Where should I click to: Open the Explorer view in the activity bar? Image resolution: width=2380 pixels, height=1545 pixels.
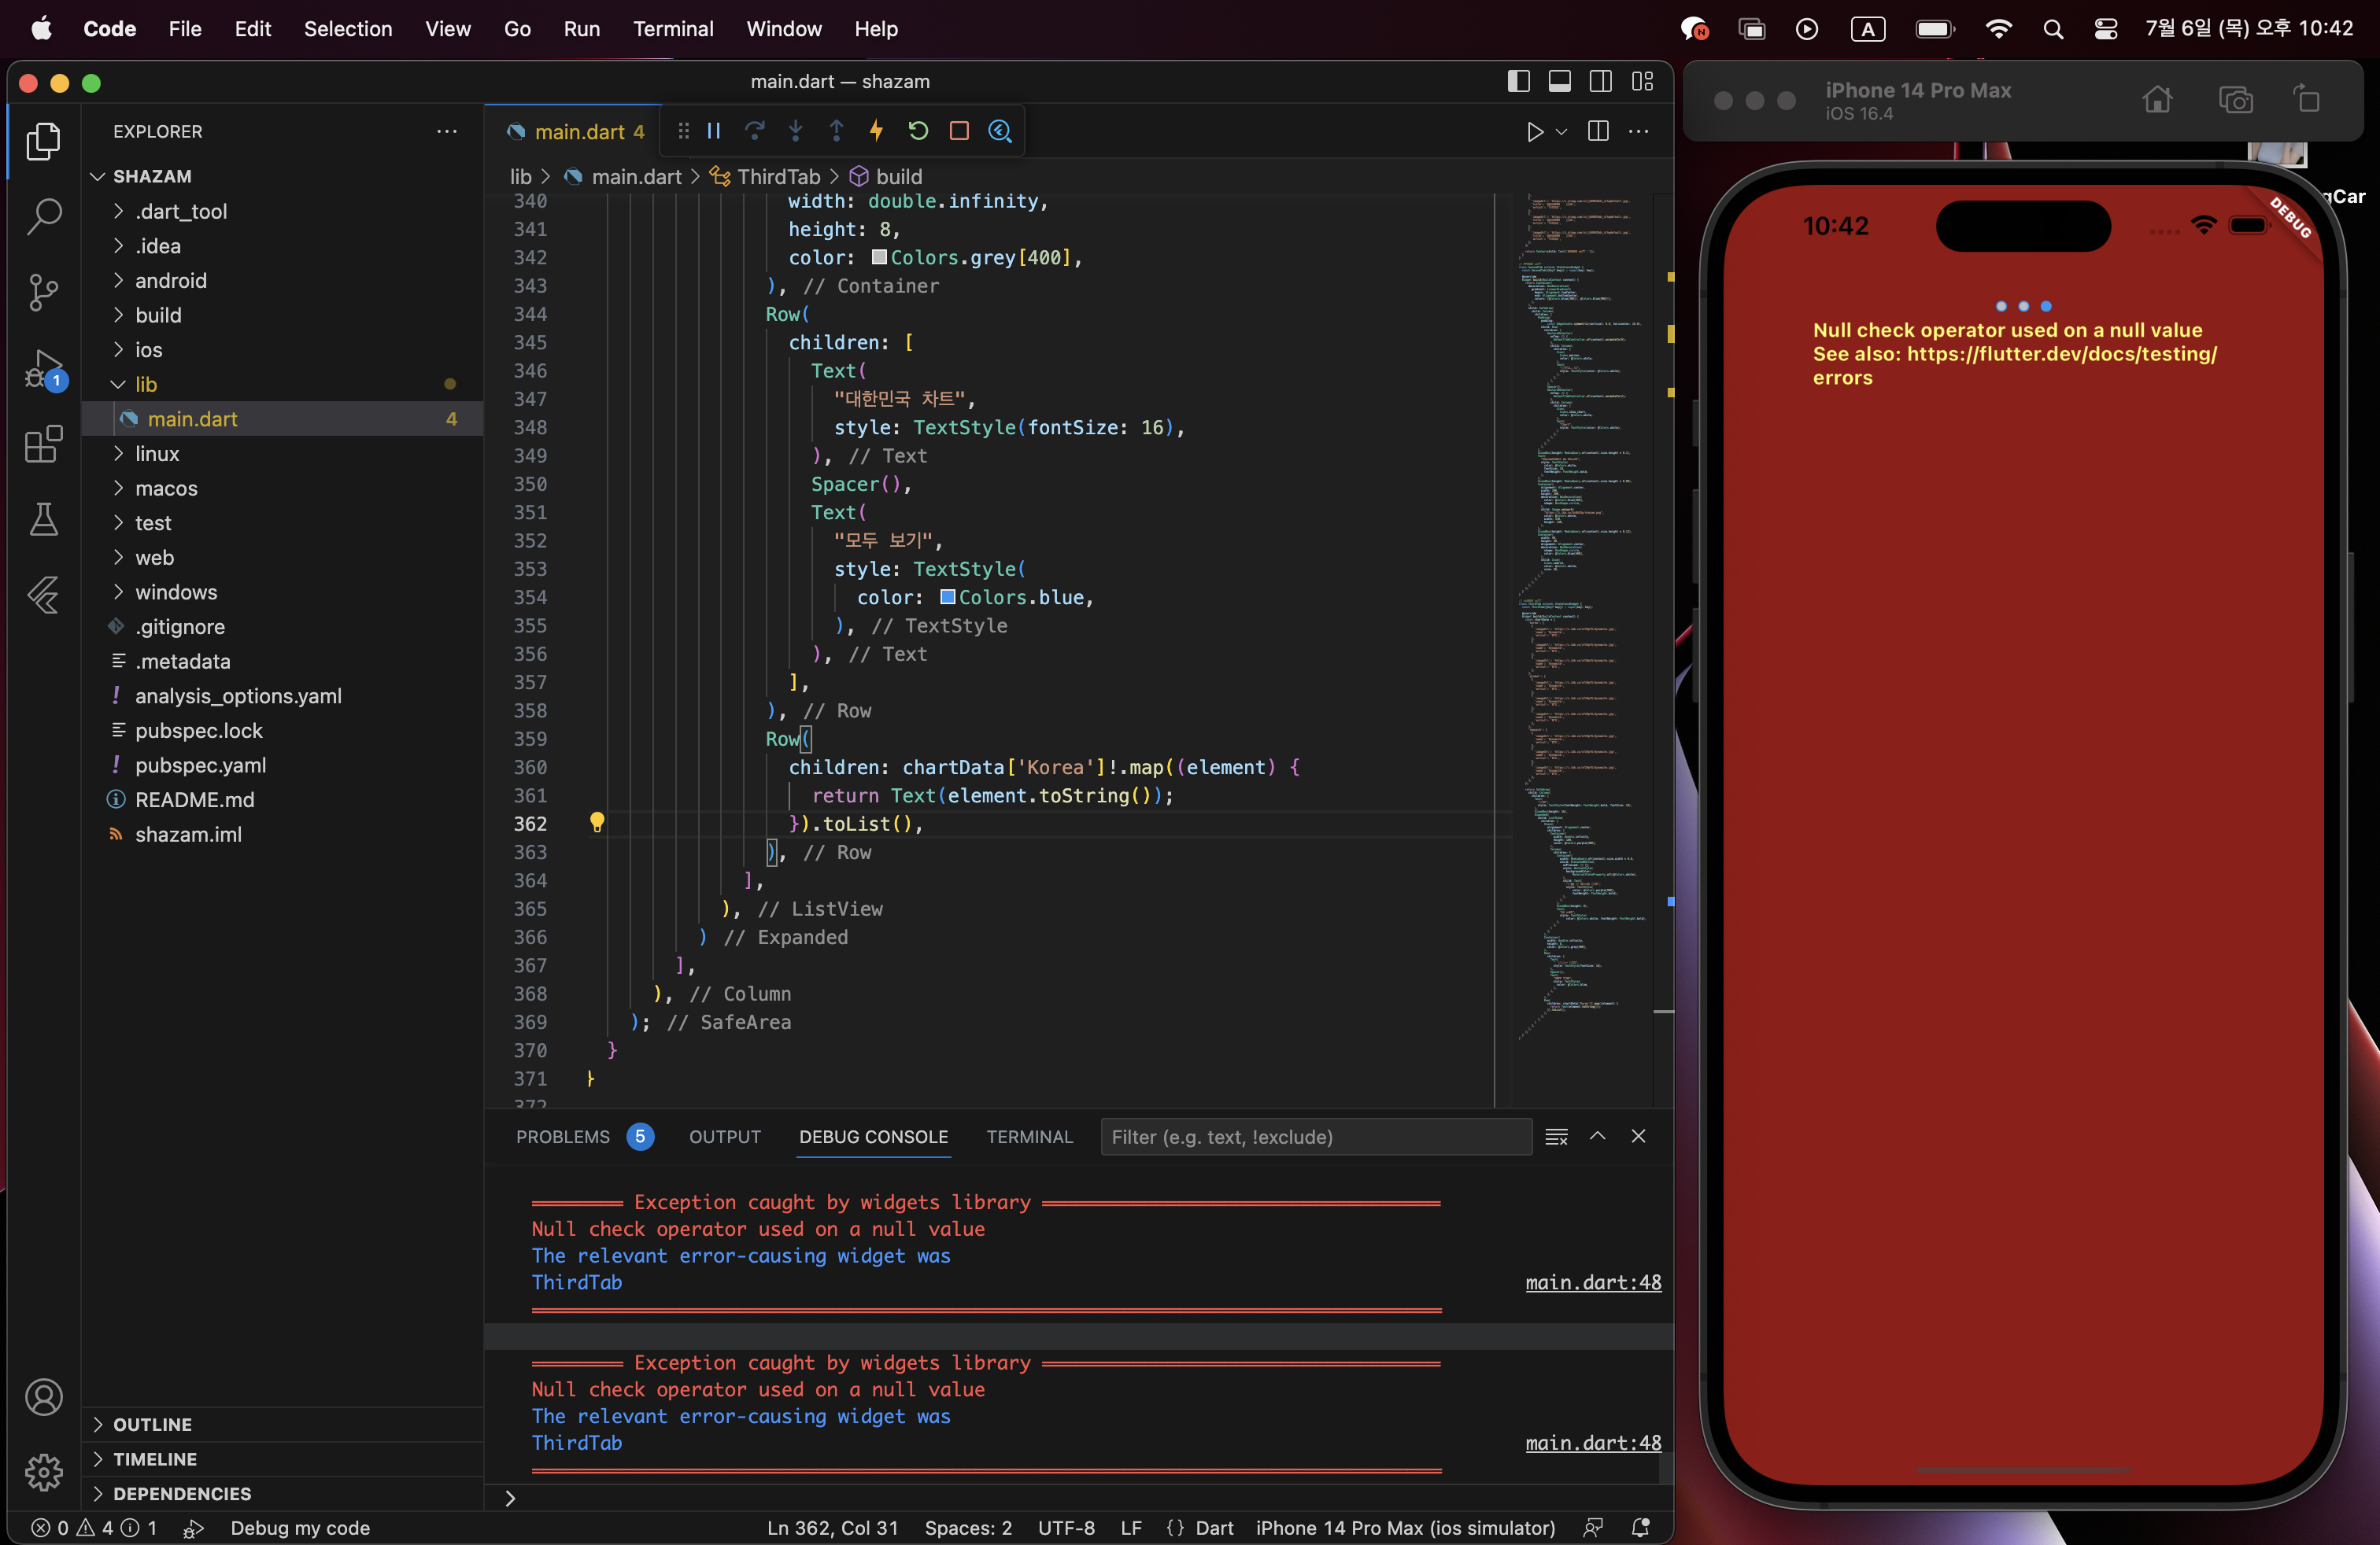[x=43, y=141]
